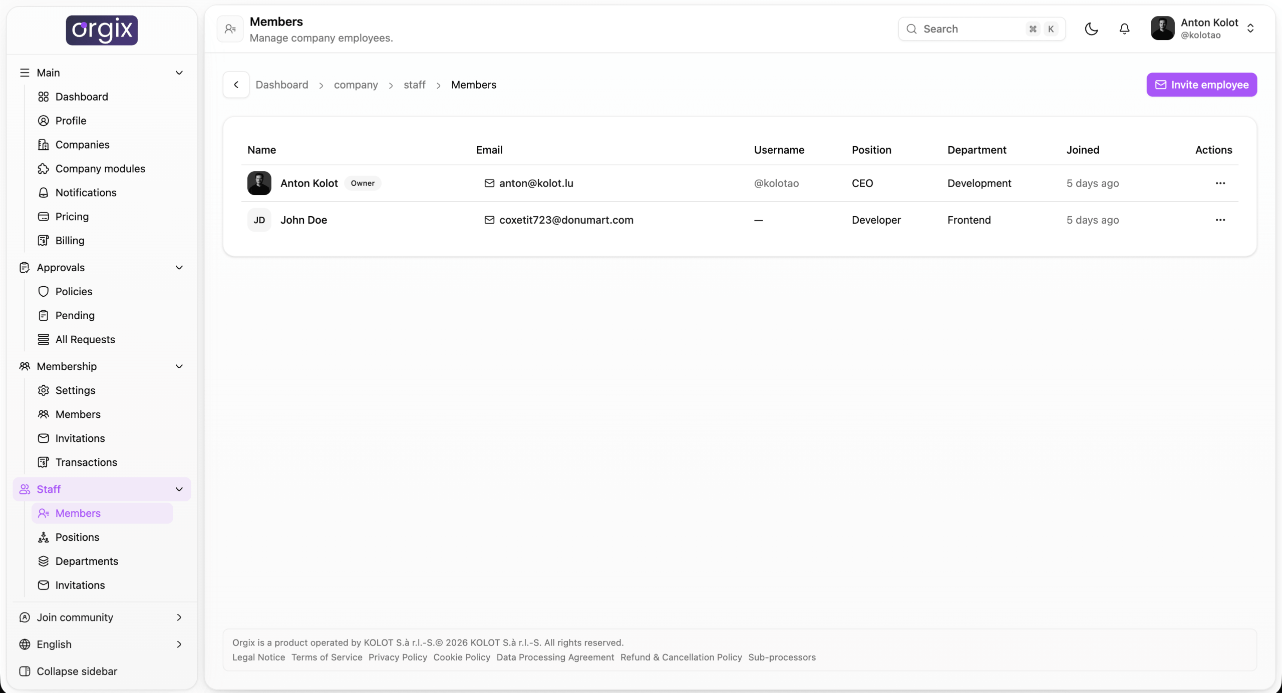
Task: Click the Invite employee button
Action: [x=1201, y=85]
